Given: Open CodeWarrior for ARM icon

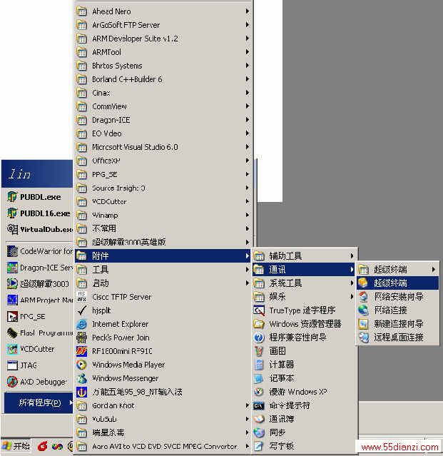Looking at the screenshot, I should [x=12, y=251].
